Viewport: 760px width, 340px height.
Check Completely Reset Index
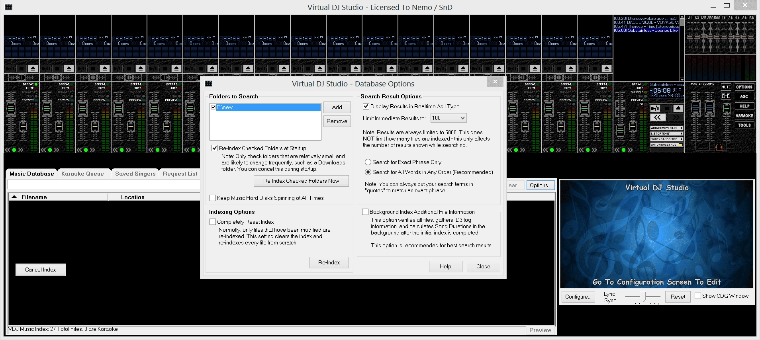pos(213,222)
